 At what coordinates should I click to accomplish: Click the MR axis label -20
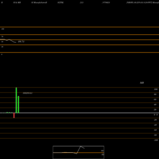(155, 120)
